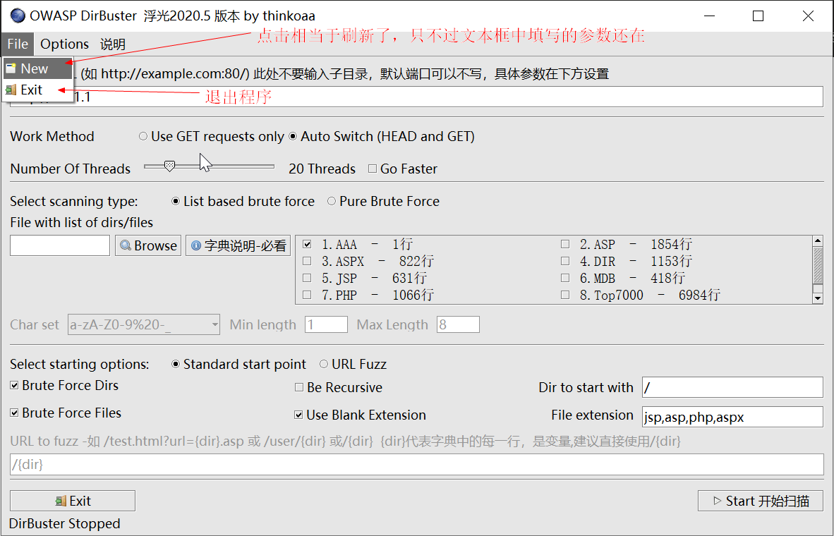This screenshot has height=536, width=834.
Task: Click the Min length field
Action: click(326, 324)
